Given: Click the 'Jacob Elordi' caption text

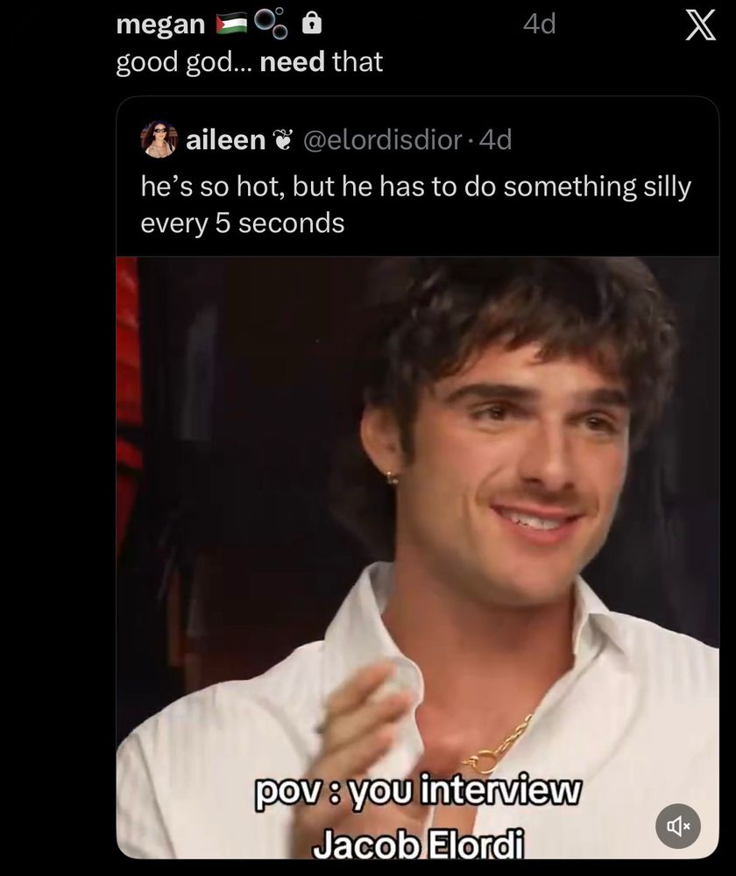Looking at the screenshot, I should click(x=418, y=844).
